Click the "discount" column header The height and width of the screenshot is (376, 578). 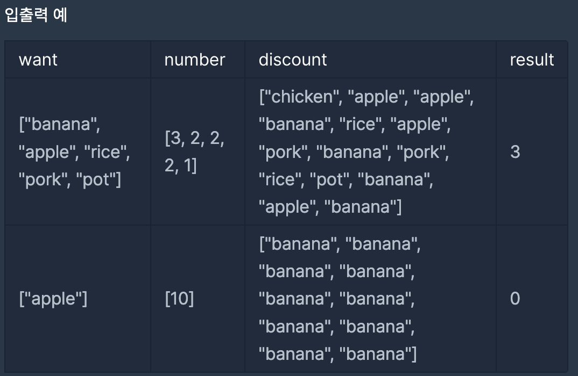[293, 60]
